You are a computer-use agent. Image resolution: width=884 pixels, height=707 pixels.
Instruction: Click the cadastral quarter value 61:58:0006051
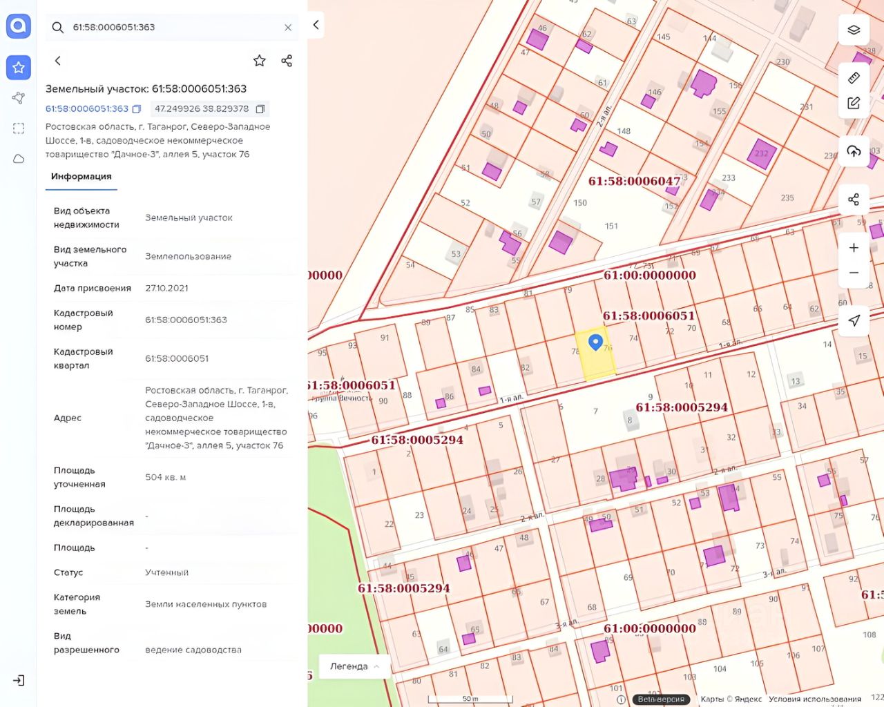[177, 359]
